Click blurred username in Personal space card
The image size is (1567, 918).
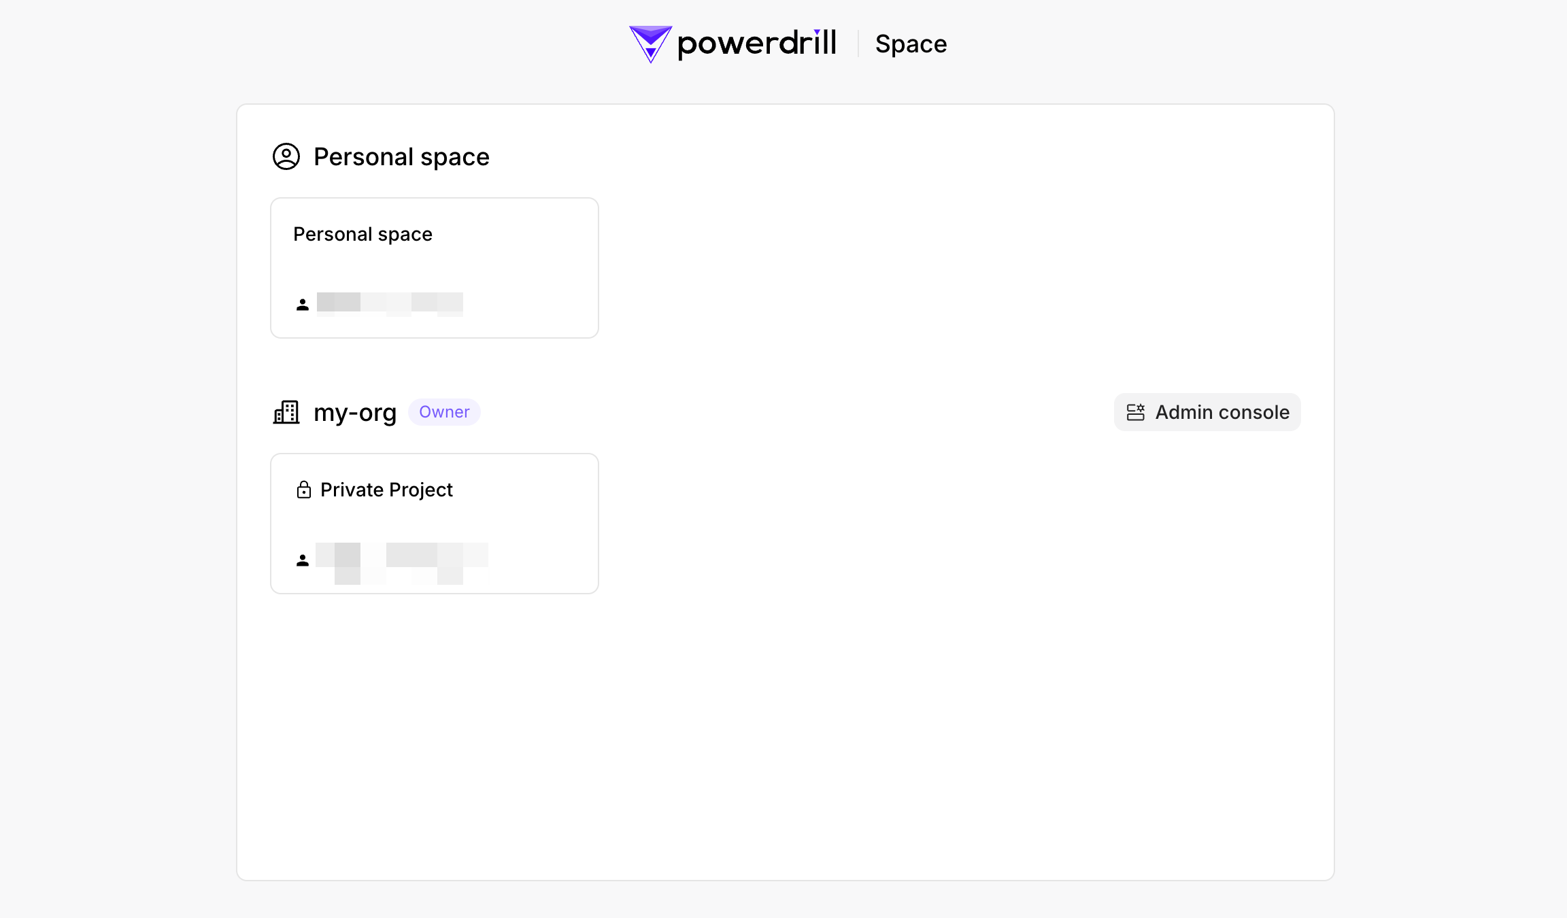pyautogui.click(x=390, y=303)
